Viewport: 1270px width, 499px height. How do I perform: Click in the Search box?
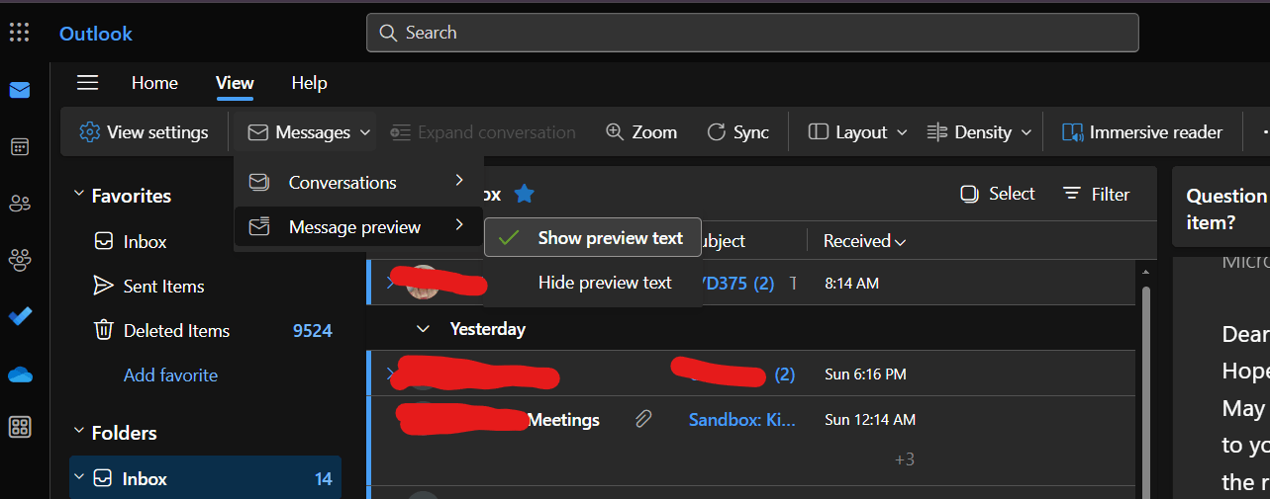(752, 33)
